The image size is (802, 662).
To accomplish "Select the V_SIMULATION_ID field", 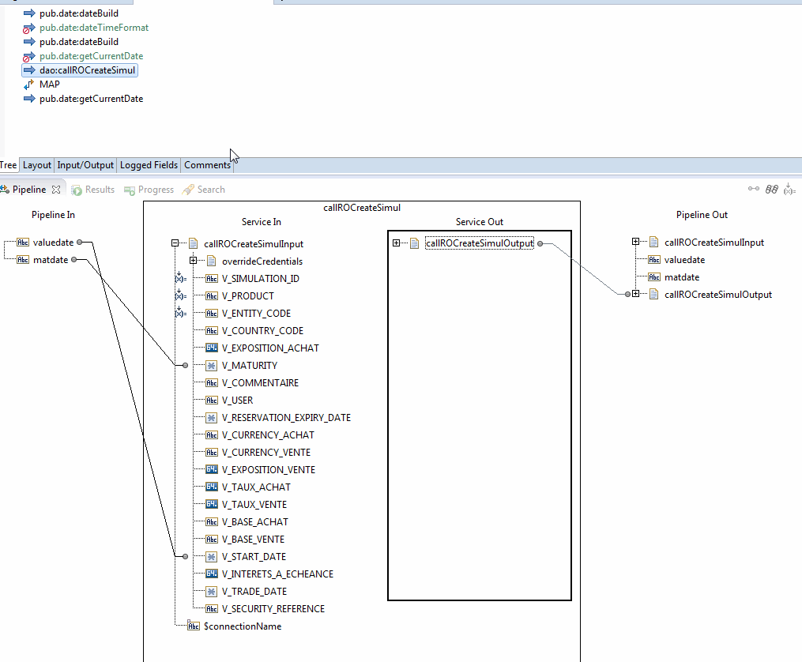I will click(260, 279).
